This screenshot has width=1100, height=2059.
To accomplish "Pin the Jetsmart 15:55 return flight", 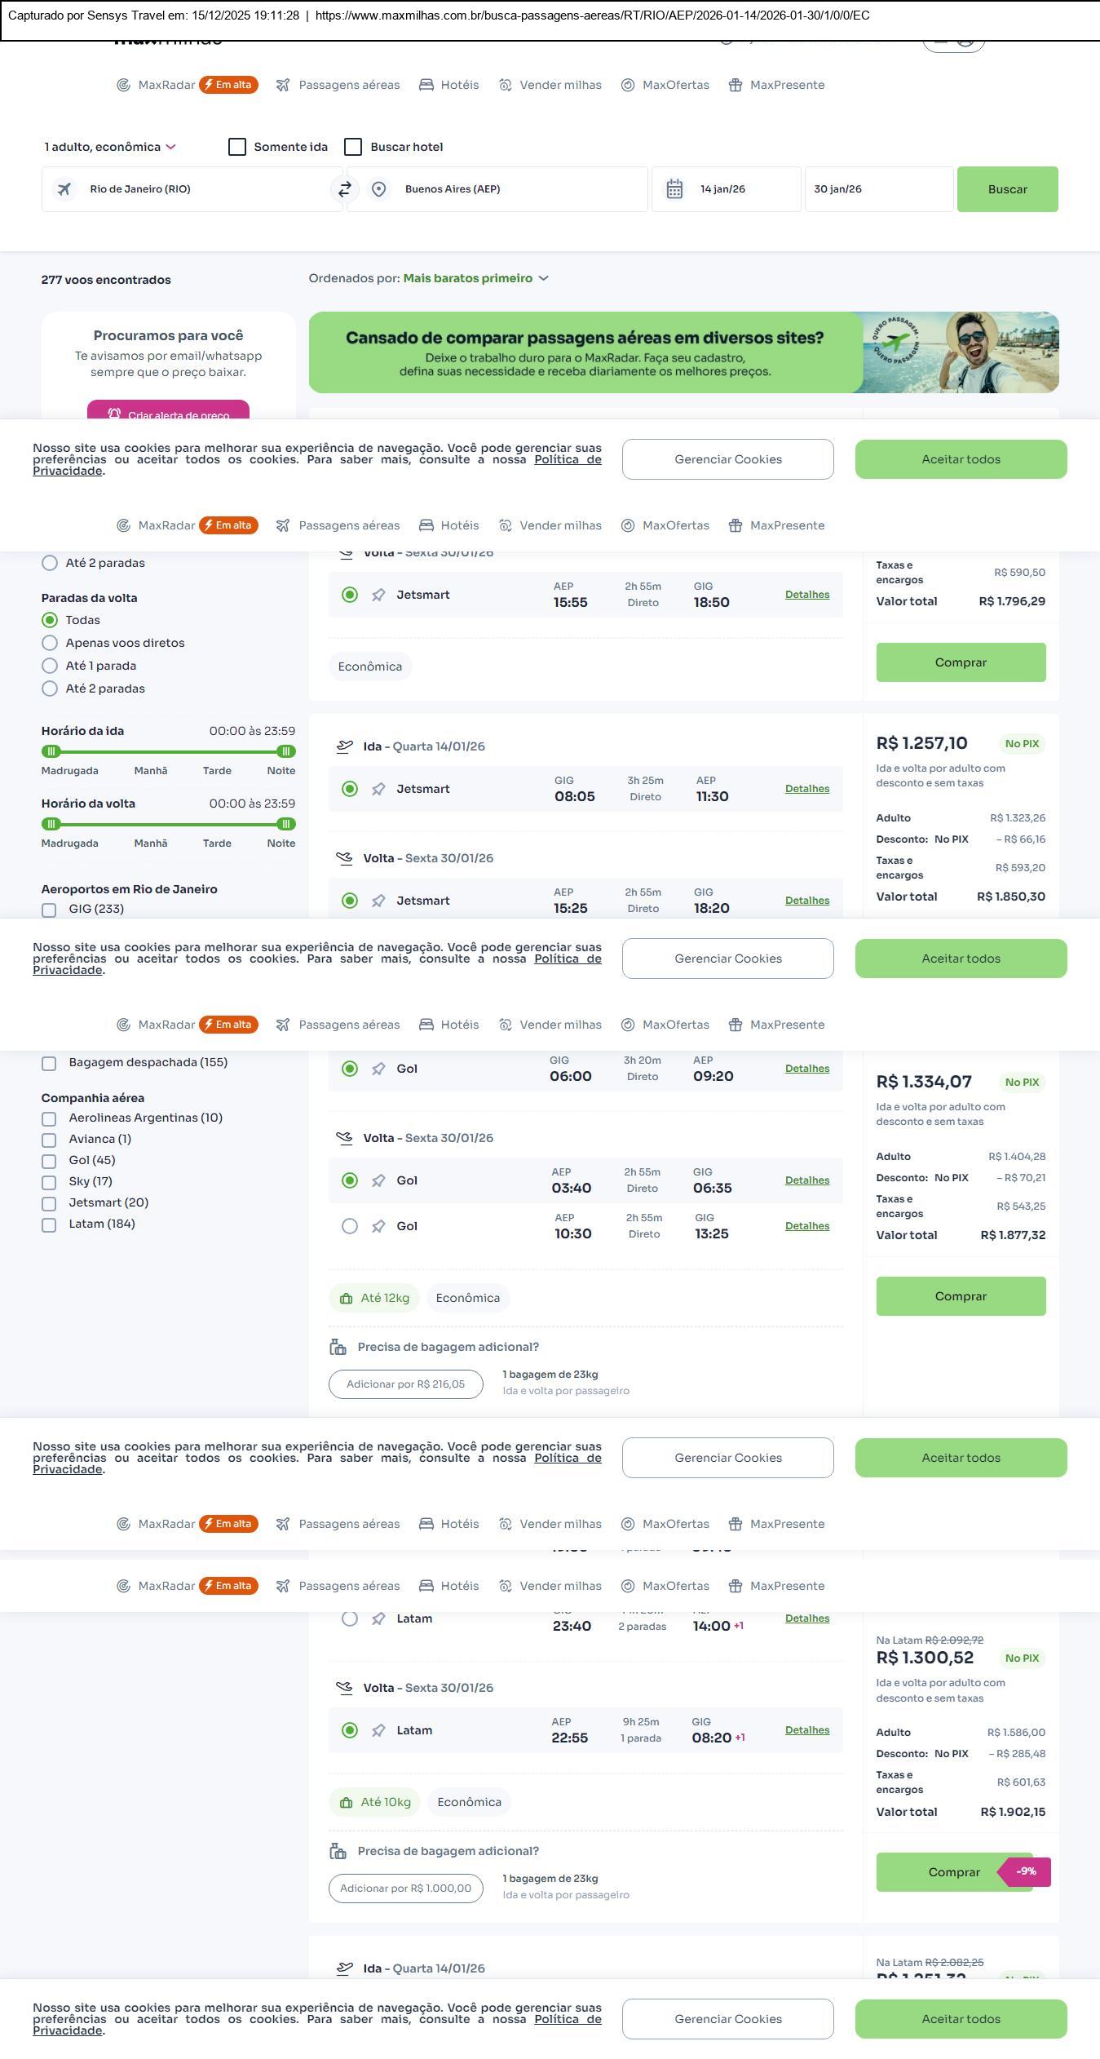I will [378, 595].
